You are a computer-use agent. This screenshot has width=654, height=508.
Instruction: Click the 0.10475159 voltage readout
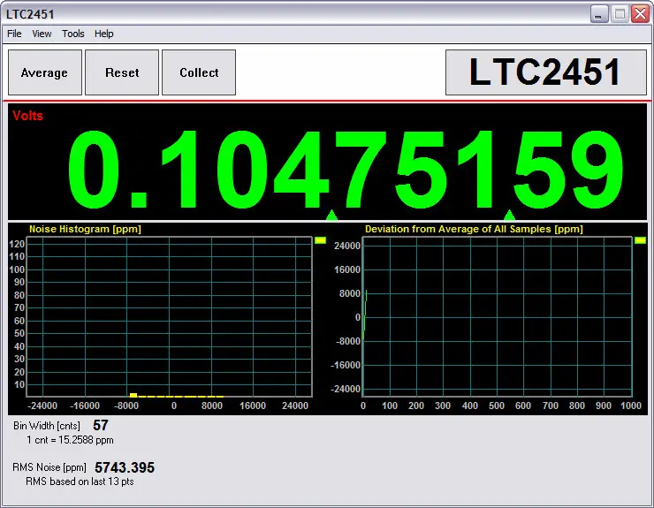click(346, 169)
